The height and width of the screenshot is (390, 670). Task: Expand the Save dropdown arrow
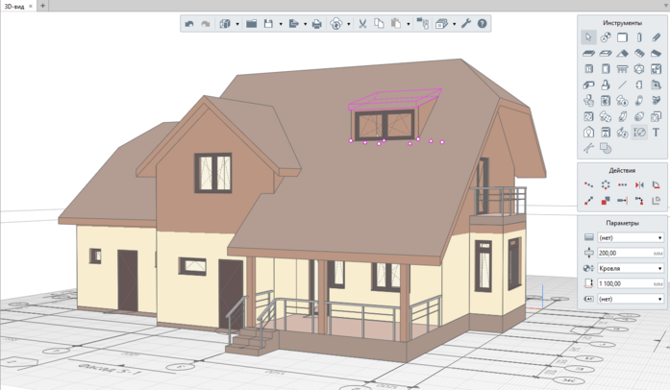(x=281, y=24)
